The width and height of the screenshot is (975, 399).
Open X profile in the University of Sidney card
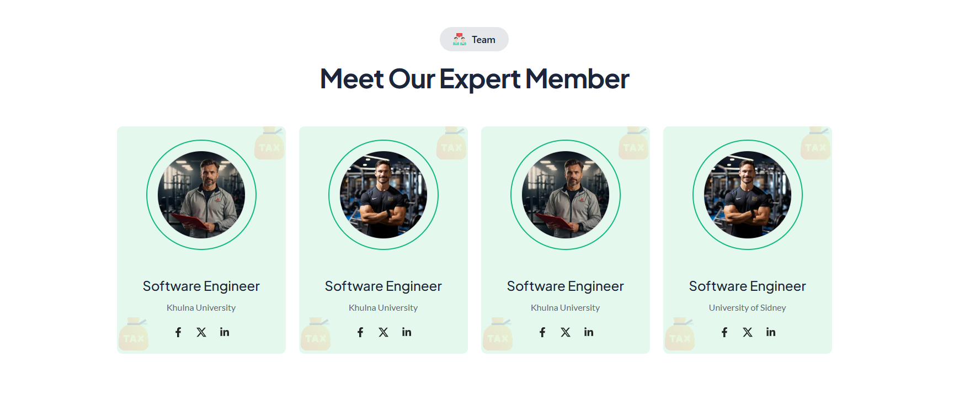tap(748, 332)
